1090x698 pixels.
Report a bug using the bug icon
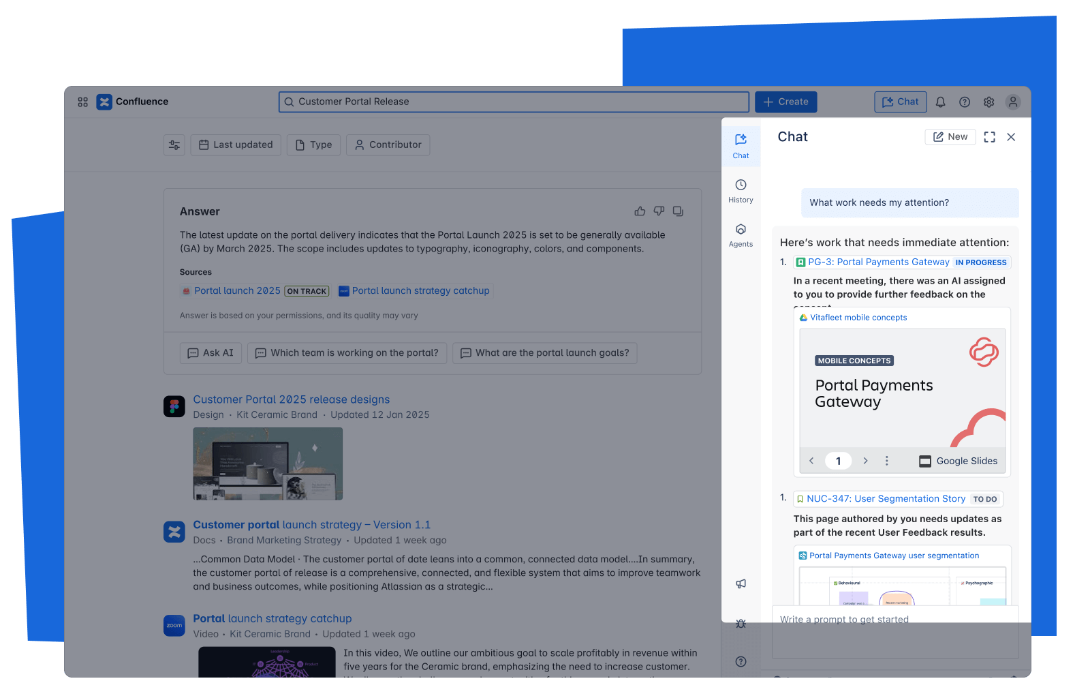click(741, 623)
